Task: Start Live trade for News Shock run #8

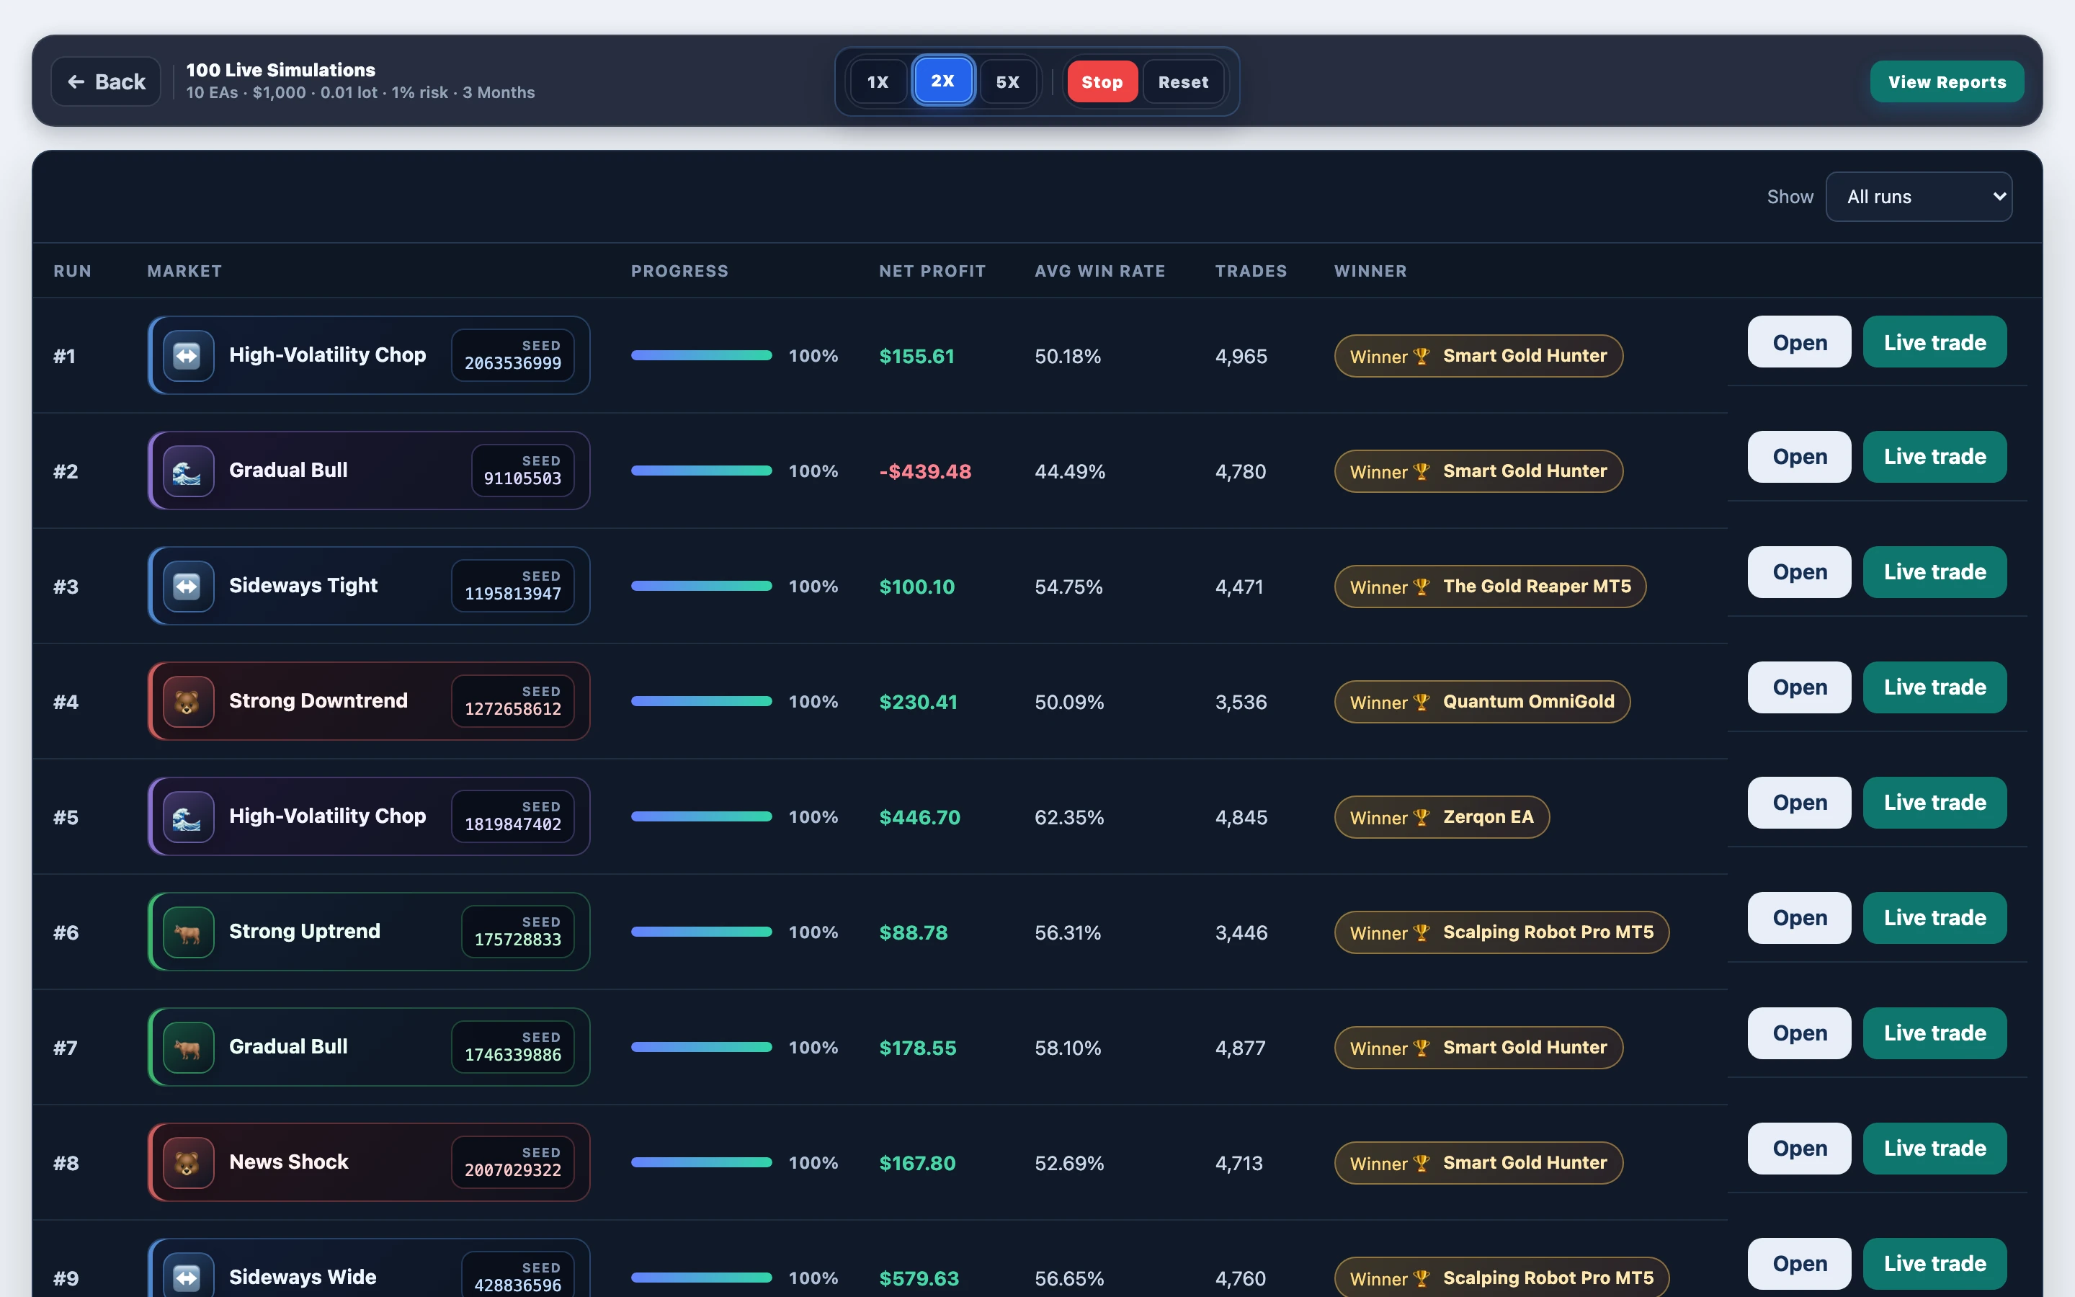Action: point(1935,1149)
